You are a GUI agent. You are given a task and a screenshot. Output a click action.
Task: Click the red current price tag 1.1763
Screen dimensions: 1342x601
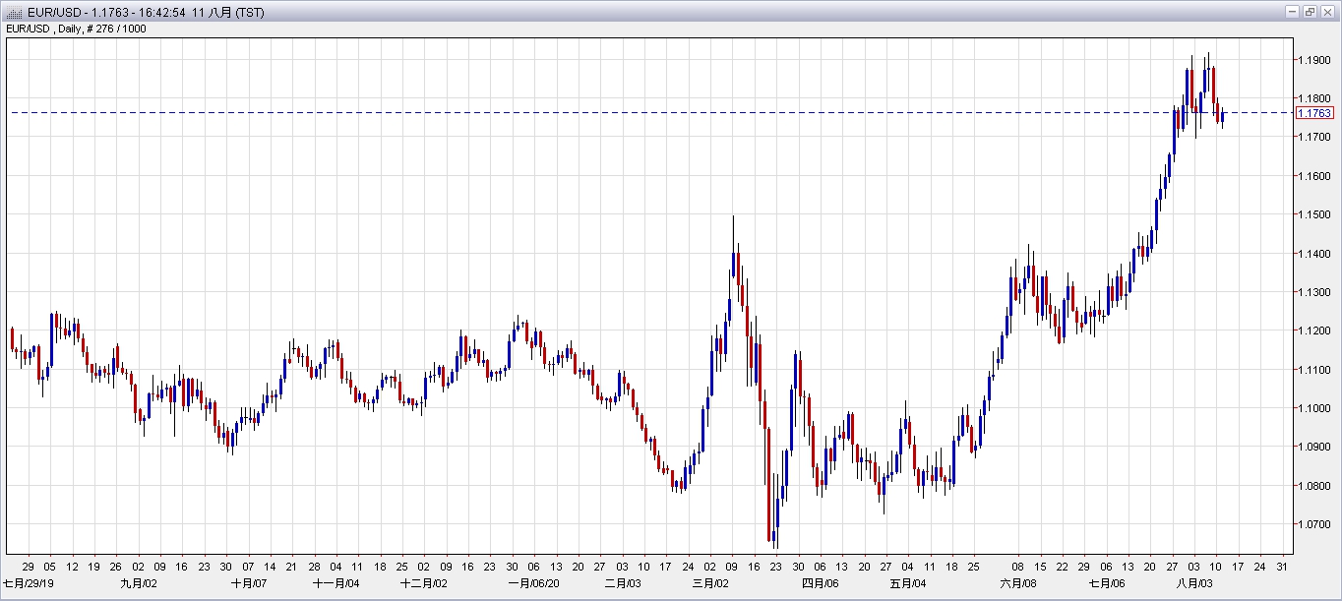tap(1314, 113)
